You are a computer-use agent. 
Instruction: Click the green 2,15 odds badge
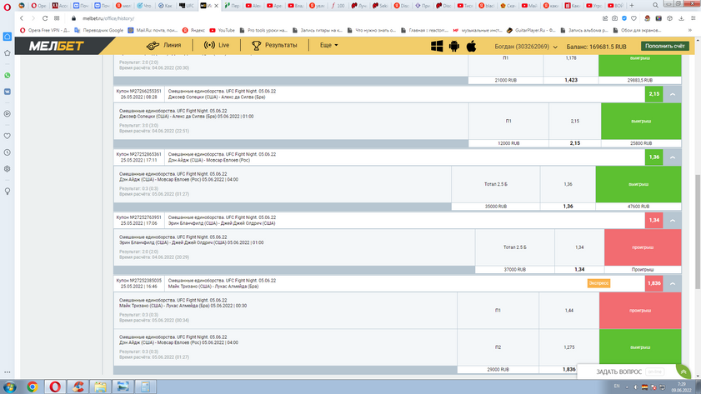click(x=654, y=94)
